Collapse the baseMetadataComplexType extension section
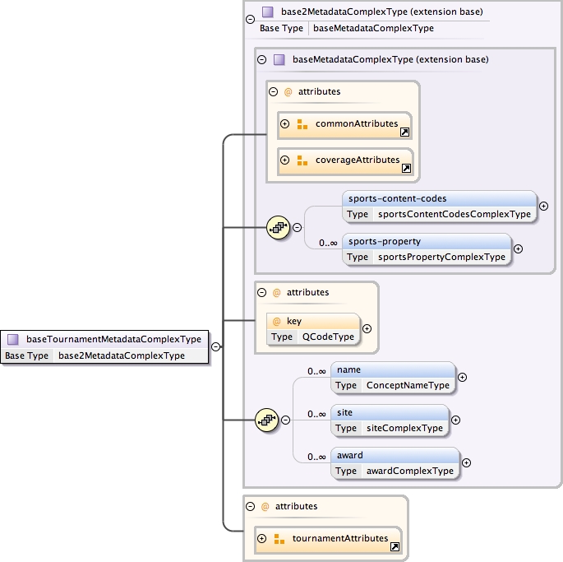The width and height of the screenshot is (563, 562). [x=262, y=59]
